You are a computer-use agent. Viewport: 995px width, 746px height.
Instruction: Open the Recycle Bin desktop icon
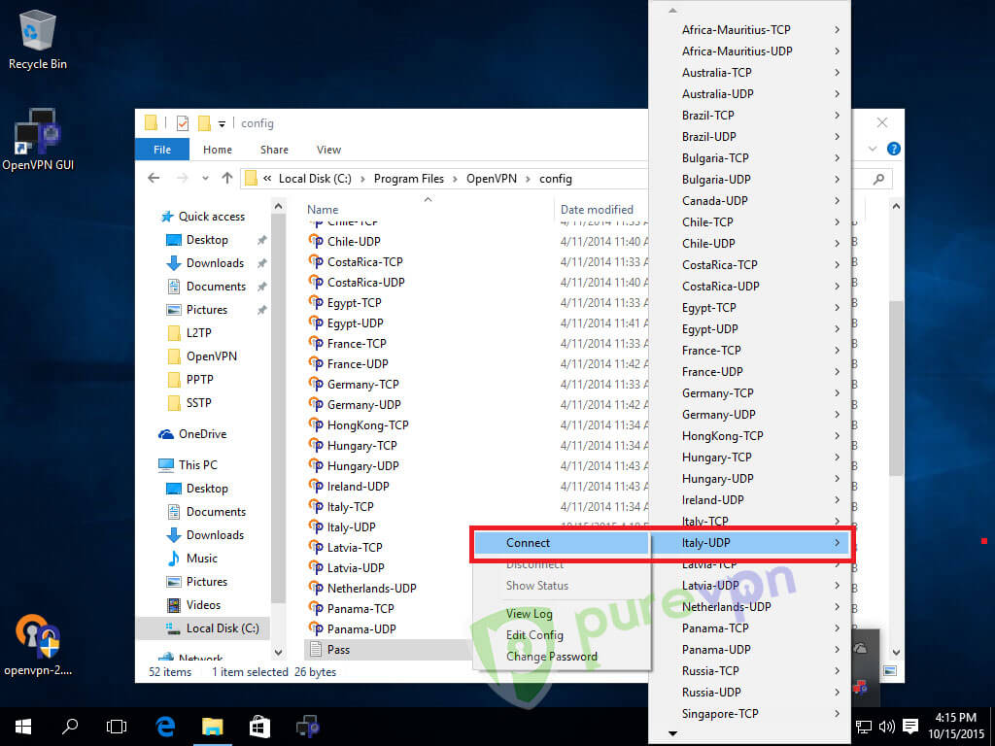click(38, 39)
